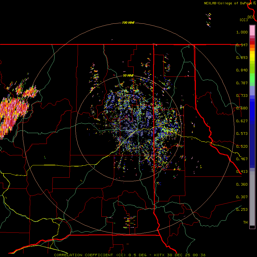Click the 0.253 color scale label
This screenshot has height=257, width=257.
pyautogui.click(x=242, y=210)
